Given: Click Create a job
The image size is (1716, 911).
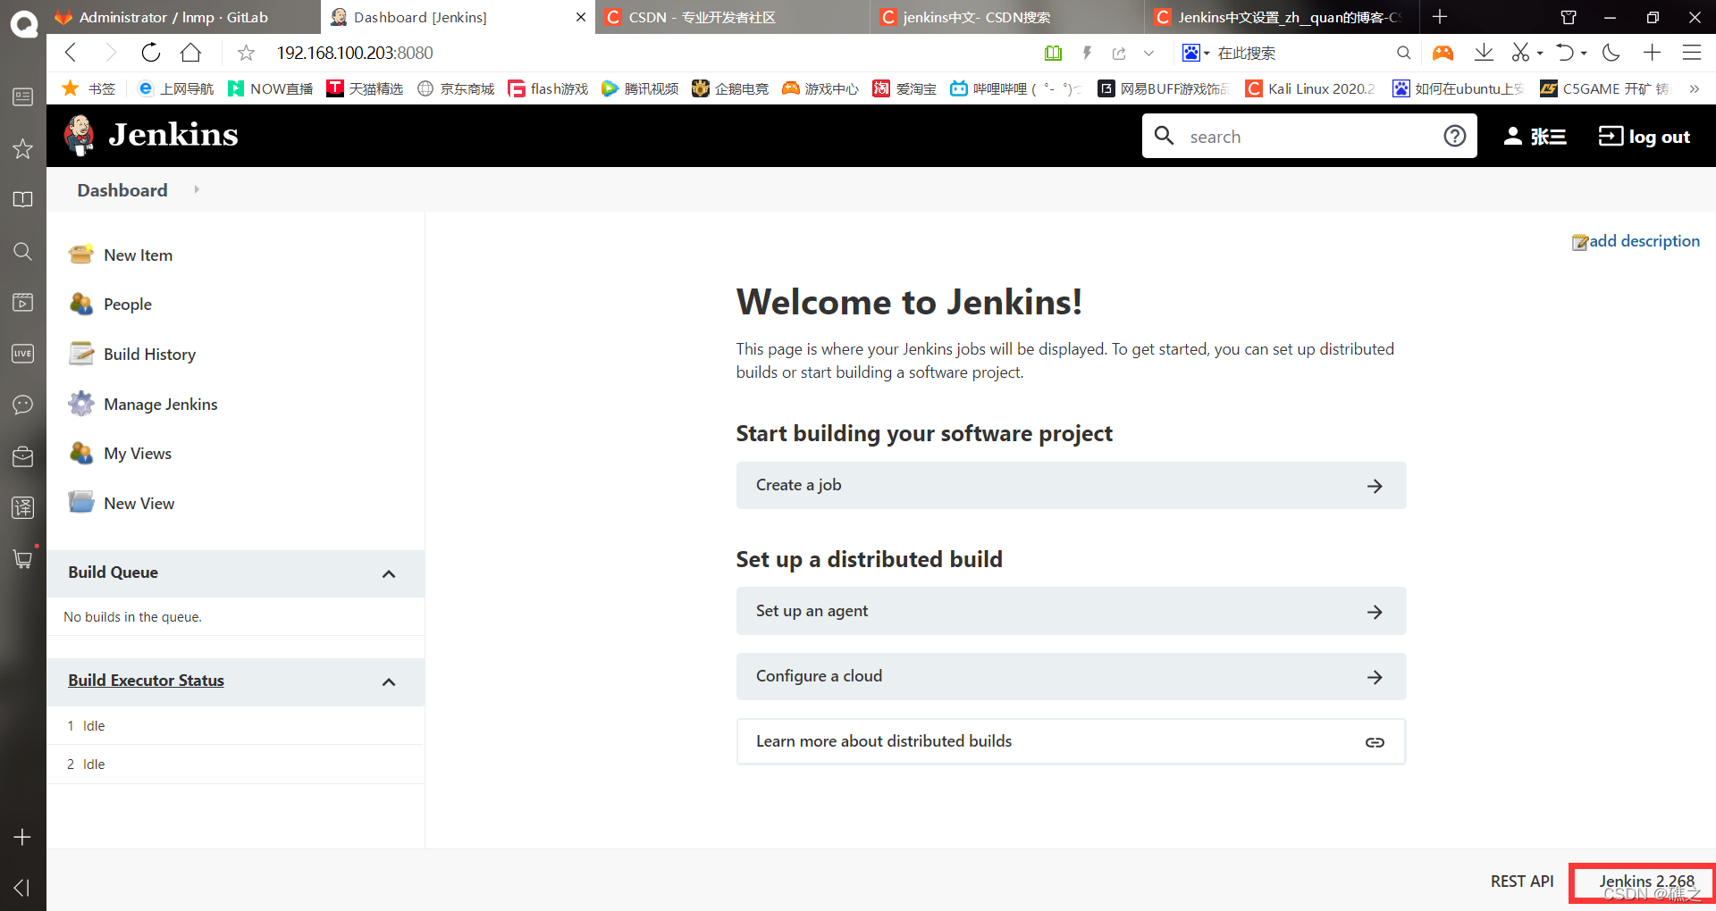Looking at the screenshot, I should (x=1071, y=485).
